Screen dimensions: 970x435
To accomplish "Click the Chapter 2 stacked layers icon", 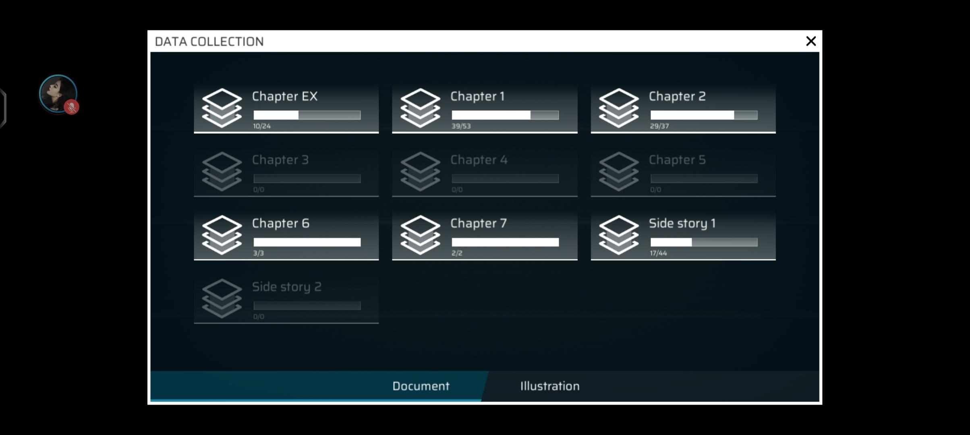I will 619,108.
